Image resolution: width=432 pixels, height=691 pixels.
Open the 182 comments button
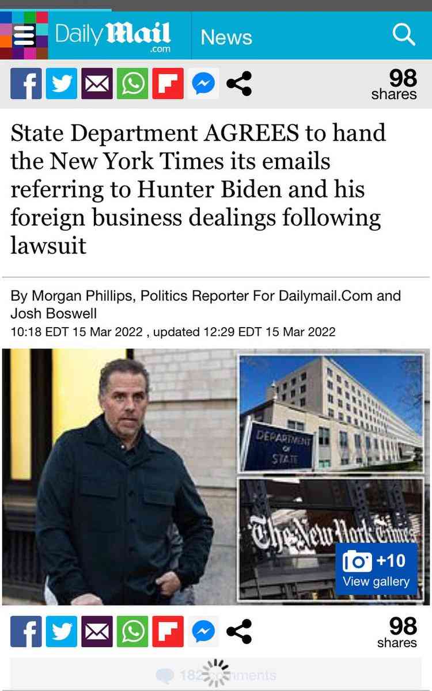(216, 674)
